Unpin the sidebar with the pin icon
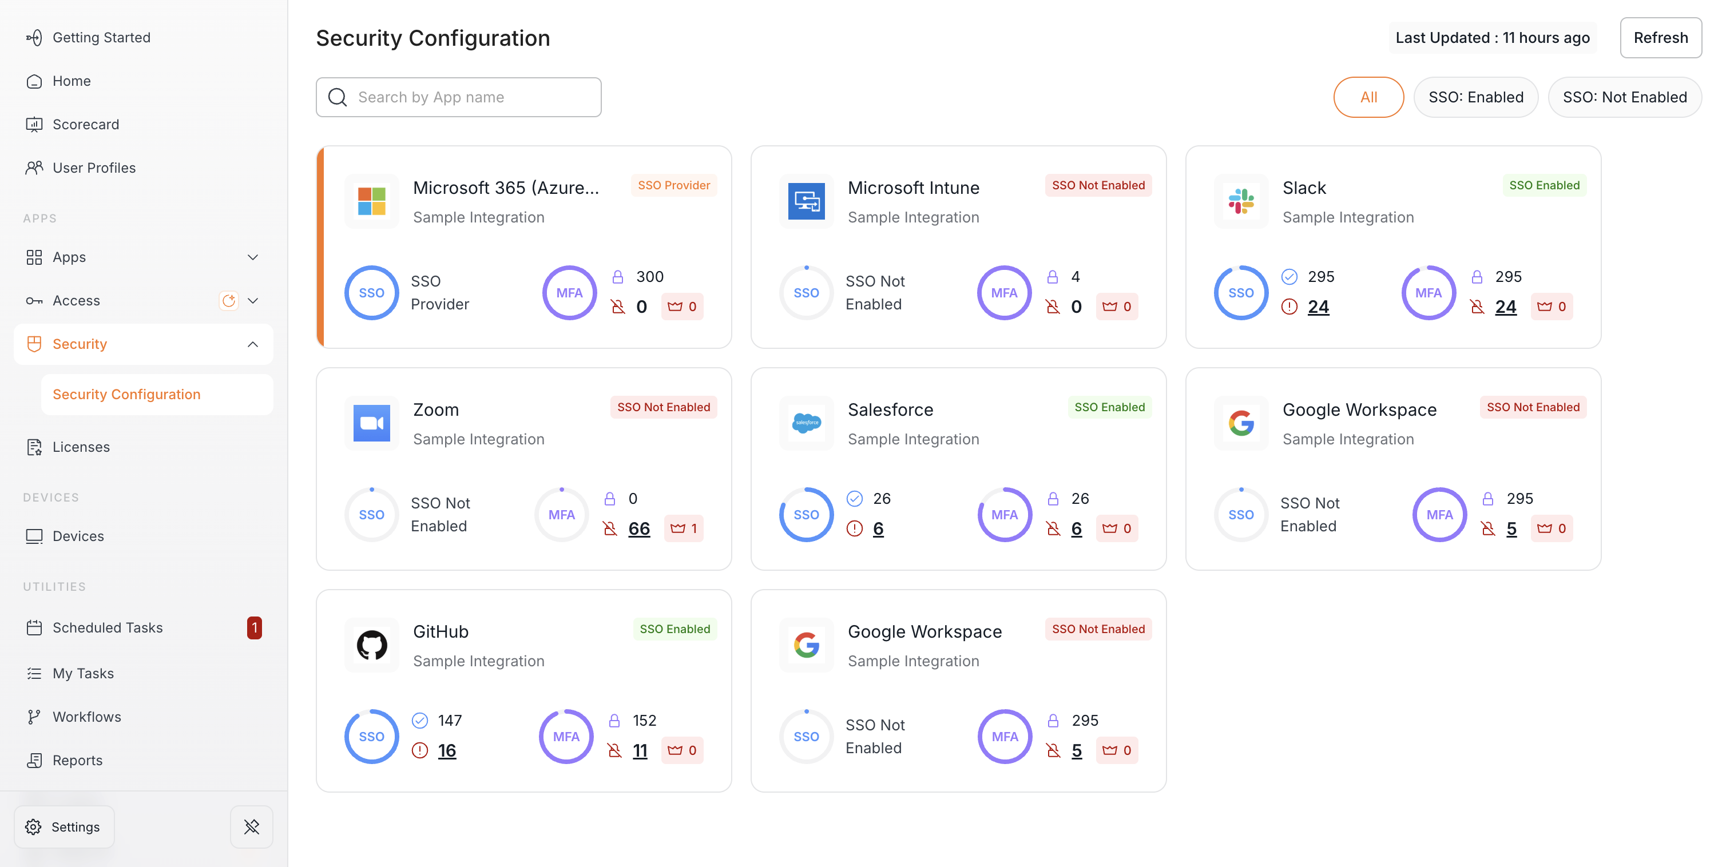The height and width of the screenshot is (867, 1730). tap(252, 827)
